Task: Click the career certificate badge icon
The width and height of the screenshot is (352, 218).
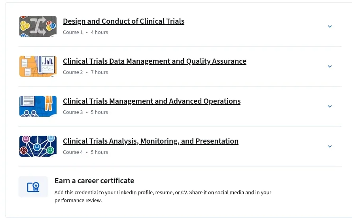Action: (x=33, y=187)
